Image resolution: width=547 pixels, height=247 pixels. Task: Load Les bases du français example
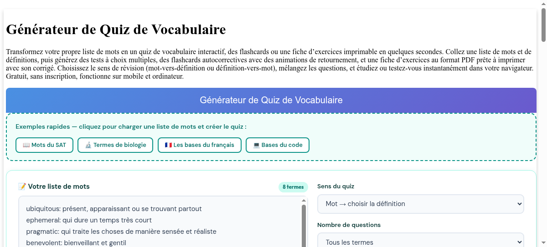pyautogui.click(x=200, y=145)
